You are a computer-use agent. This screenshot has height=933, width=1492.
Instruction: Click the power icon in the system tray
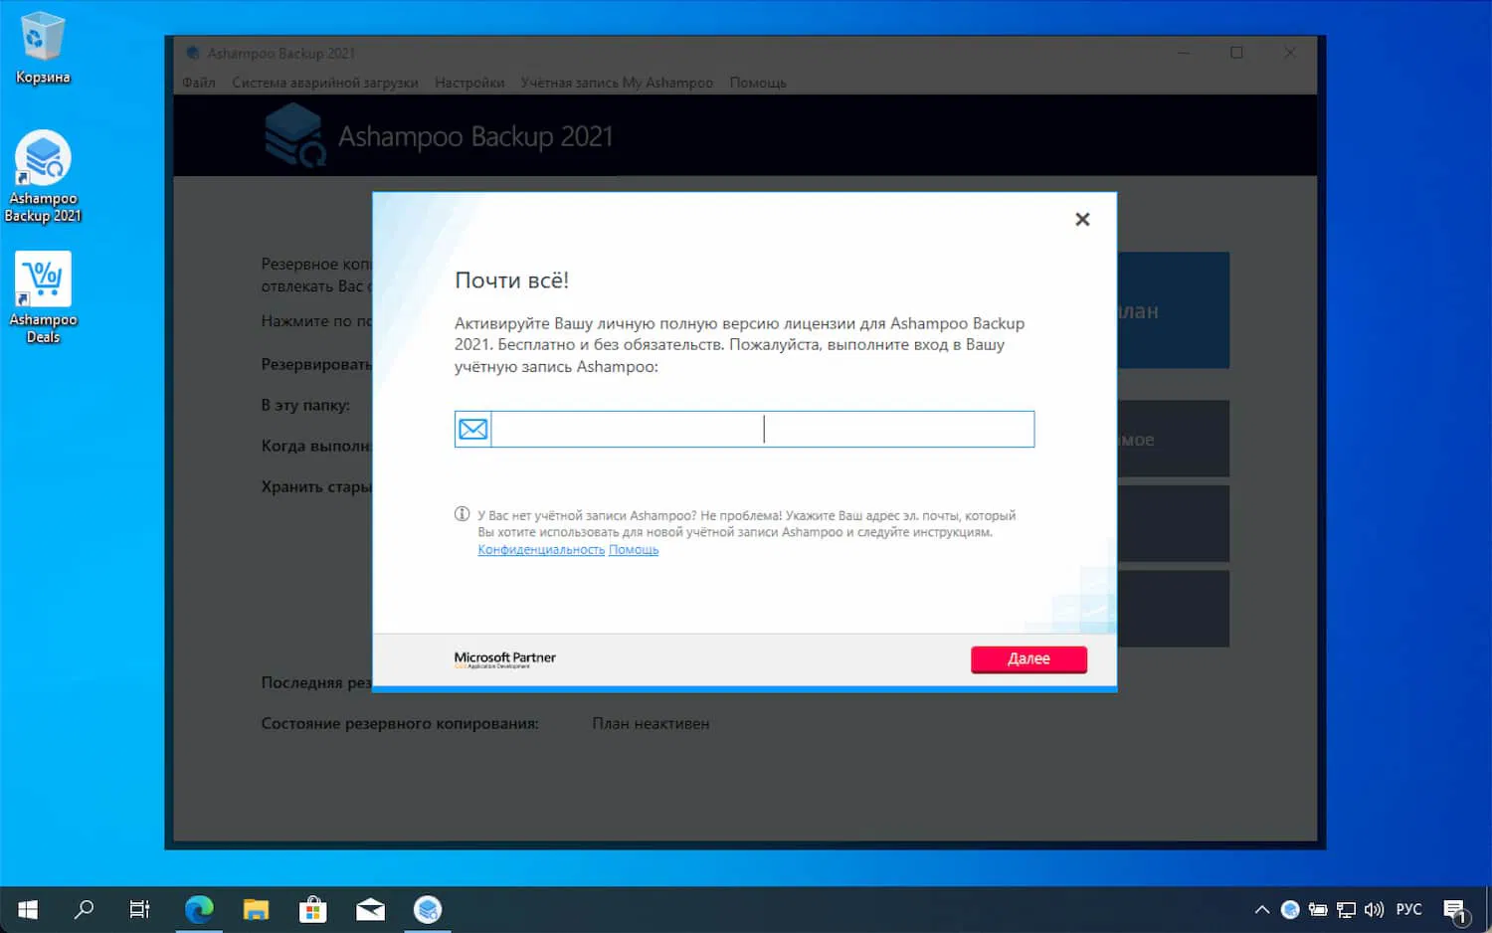point(1318,909)
